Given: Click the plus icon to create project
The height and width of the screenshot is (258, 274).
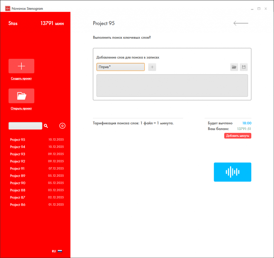Looking at the screenshot, I should pos(21,66).
